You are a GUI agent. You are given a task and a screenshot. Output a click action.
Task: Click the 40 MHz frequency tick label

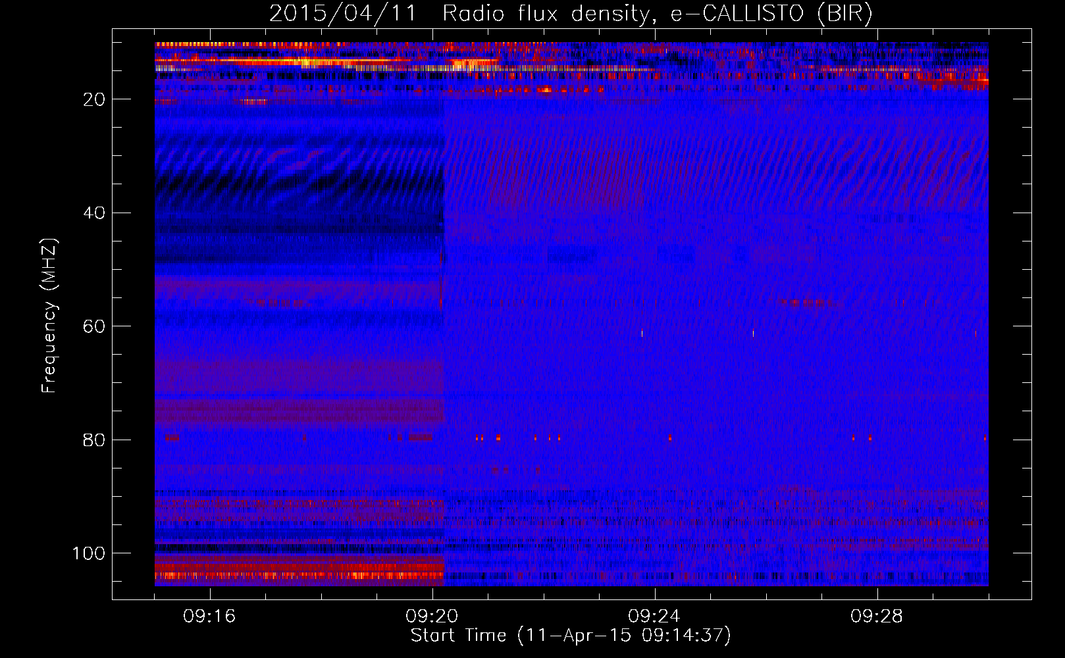point(95,213)
